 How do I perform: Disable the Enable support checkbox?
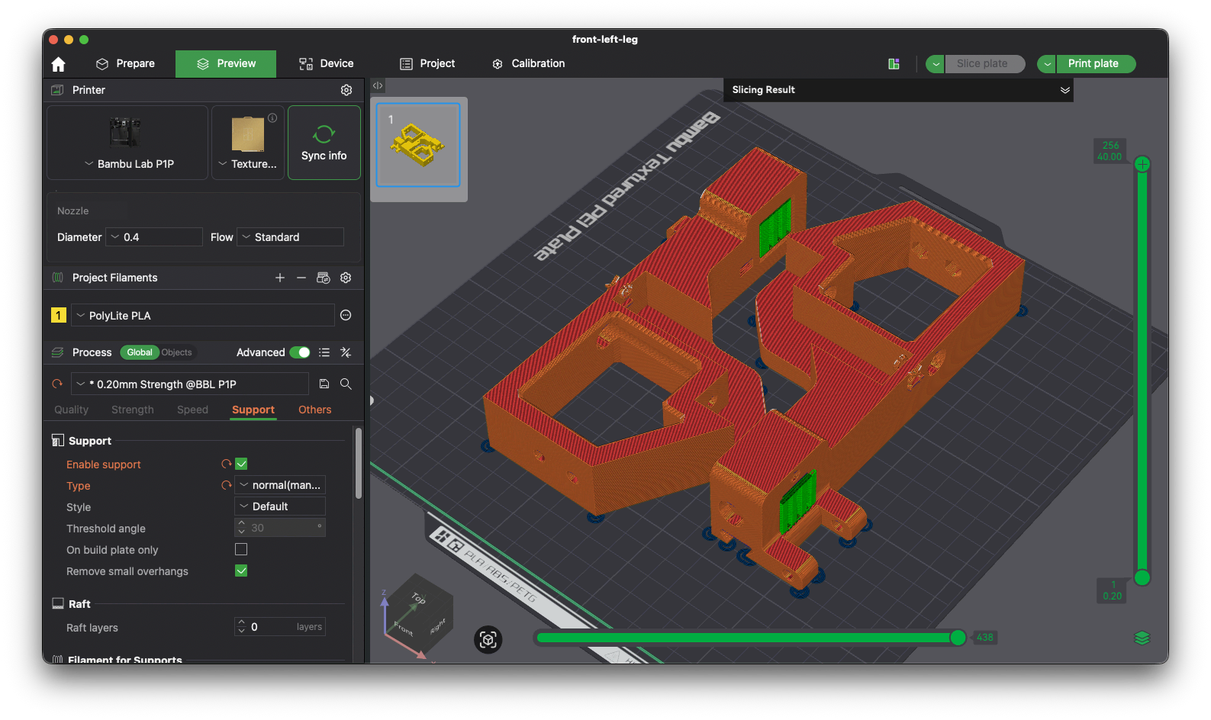tap(241, 464)
